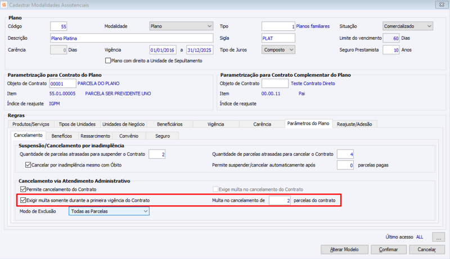Open the Modalidade dropdown
Image resolution: width=450 pixels, height=259 pixels.
point(181,26)
